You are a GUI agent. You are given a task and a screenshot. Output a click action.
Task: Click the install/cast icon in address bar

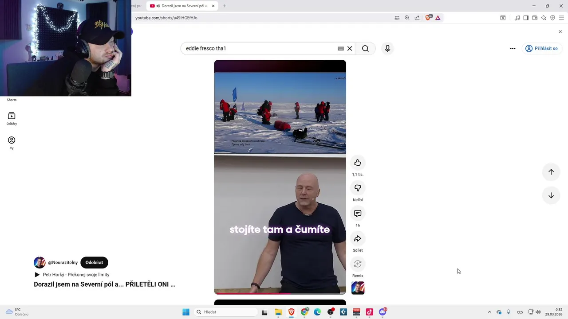click(x=397, y=18)
